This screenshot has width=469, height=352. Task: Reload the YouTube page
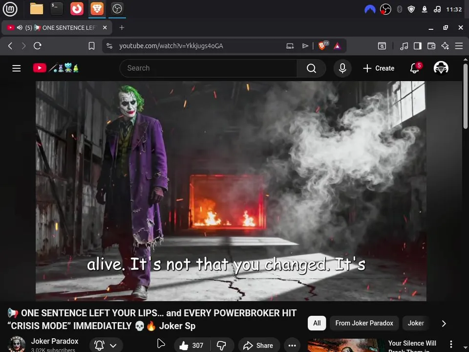coord(38,46)
